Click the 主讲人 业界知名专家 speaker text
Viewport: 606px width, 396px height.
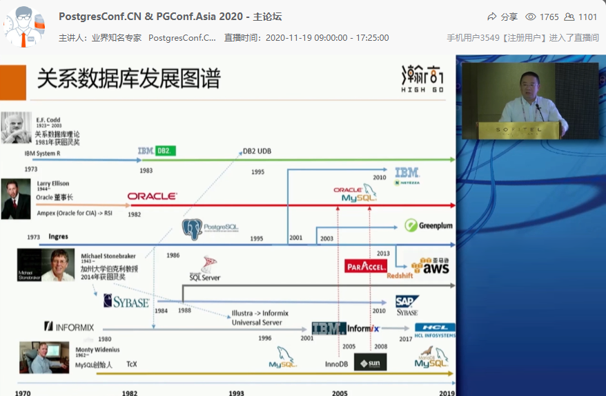click(x=100, y=38)
